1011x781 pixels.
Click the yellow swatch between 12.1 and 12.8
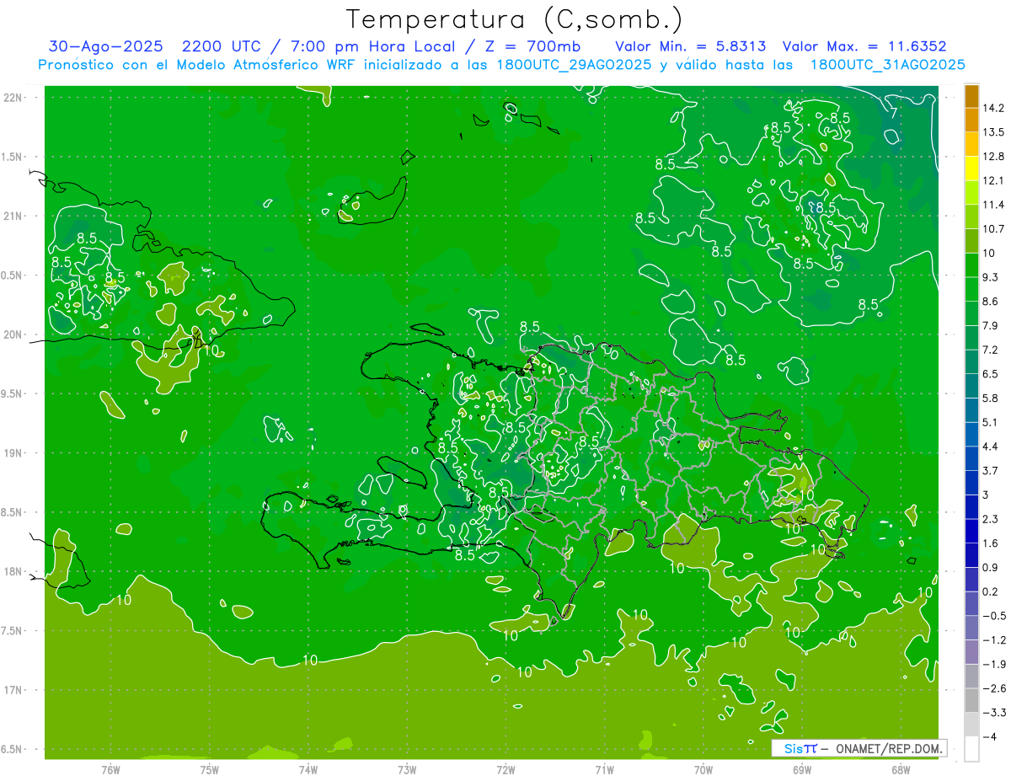point(971,169)
